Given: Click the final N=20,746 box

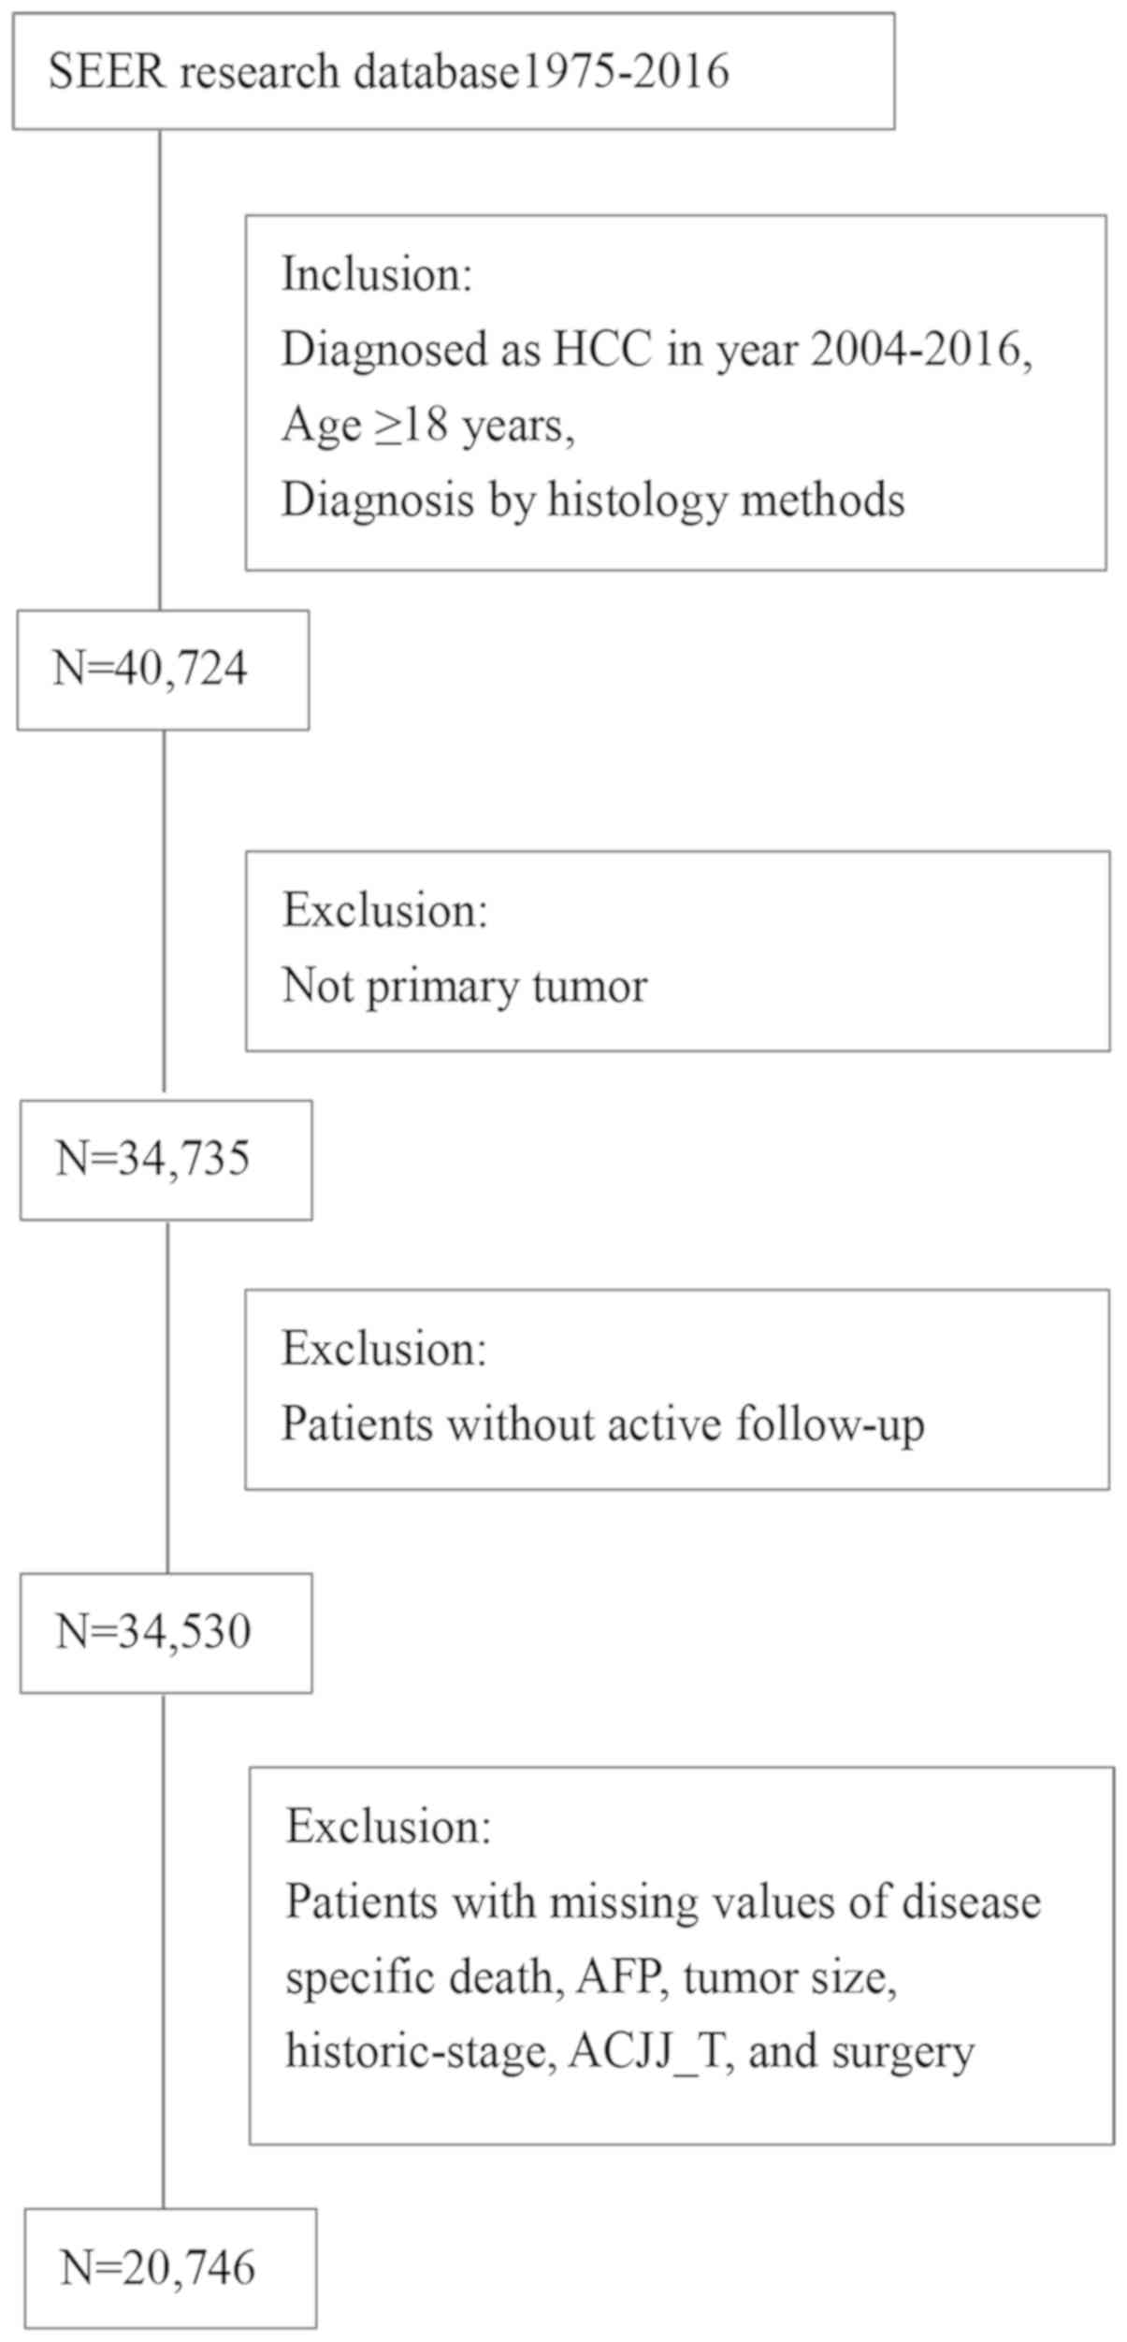Looking at the screenshot, I should pos(170,2269).
